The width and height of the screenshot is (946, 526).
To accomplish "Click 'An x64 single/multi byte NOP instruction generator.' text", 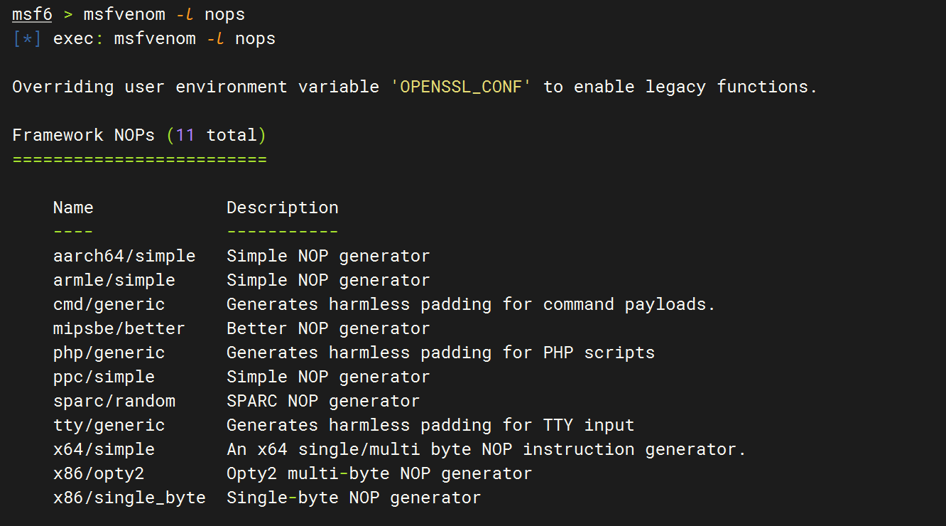I will click(x=486, y=449).
